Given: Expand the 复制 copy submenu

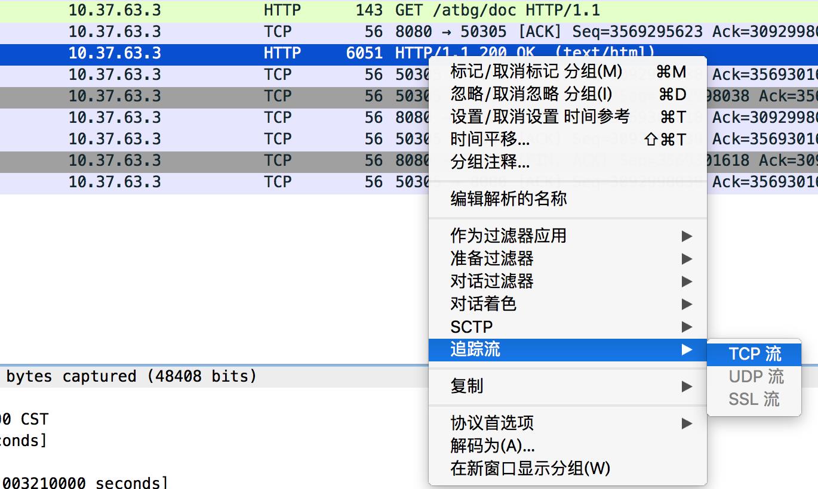Looking at the screenshot, I should (x=567, y=386).
